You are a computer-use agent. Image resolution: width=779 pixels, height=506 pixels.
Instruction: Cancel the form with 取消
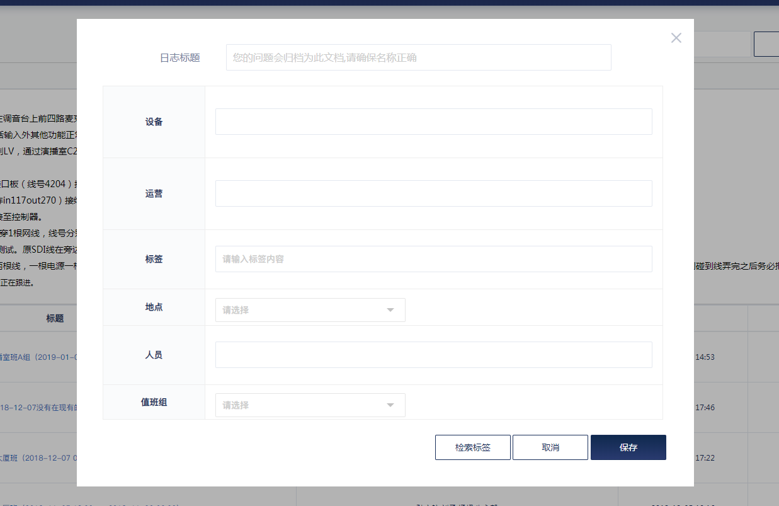pos(550,447)
